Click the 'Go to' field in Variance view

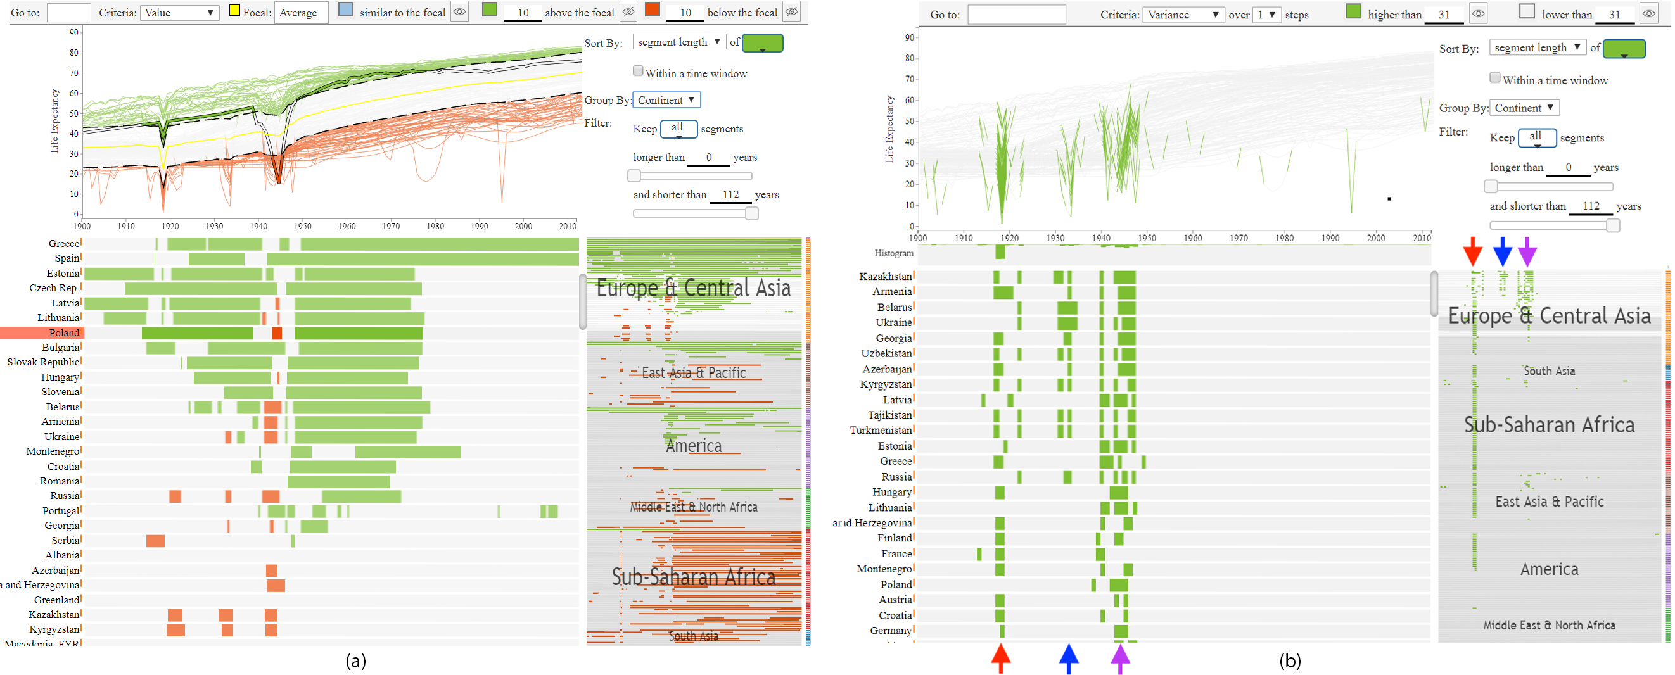pos(1016,15)
